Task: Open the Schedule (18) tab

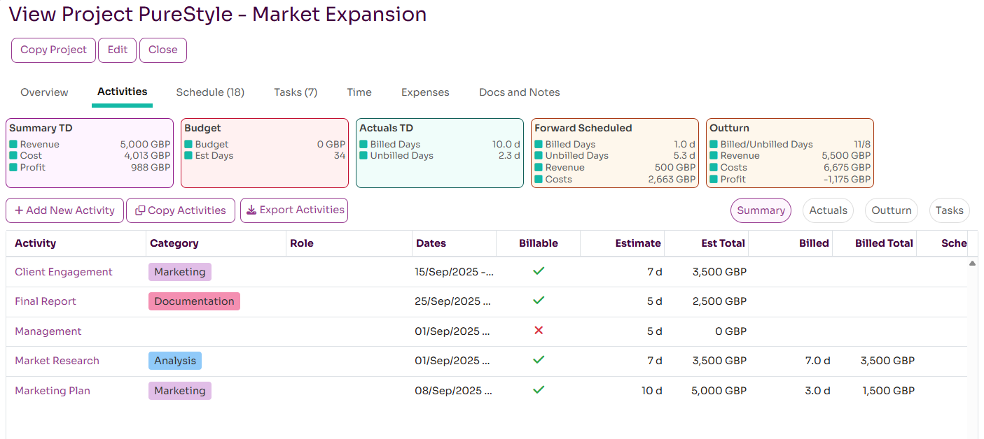Action: pyautogui.click(x=210, y=92)
